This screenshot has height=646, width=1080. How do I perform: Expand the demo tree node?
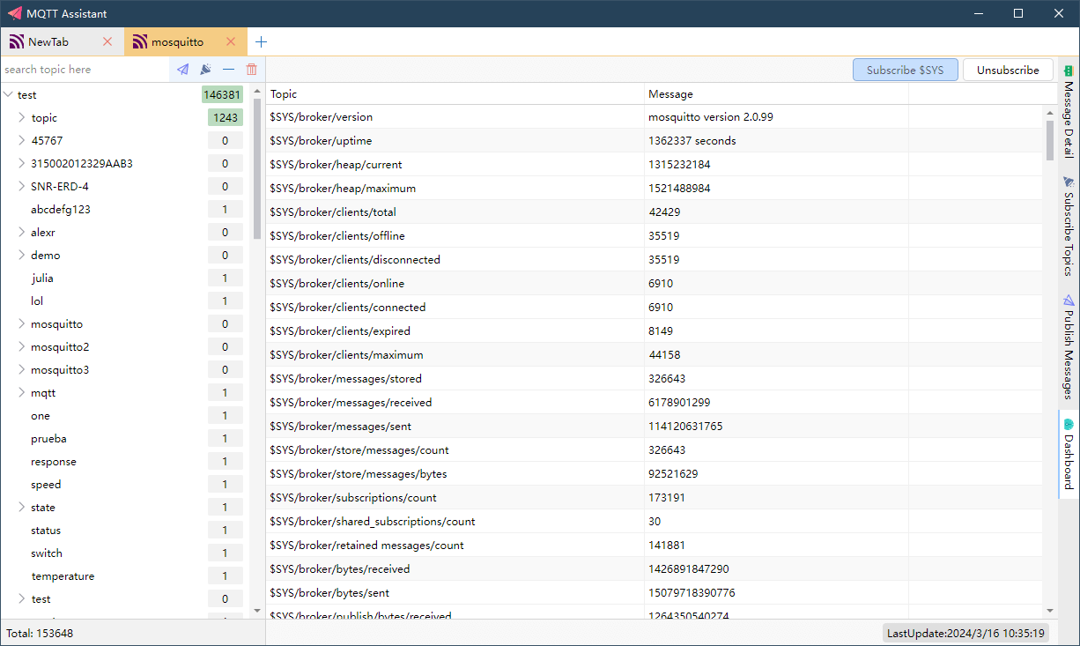point(22,255)
